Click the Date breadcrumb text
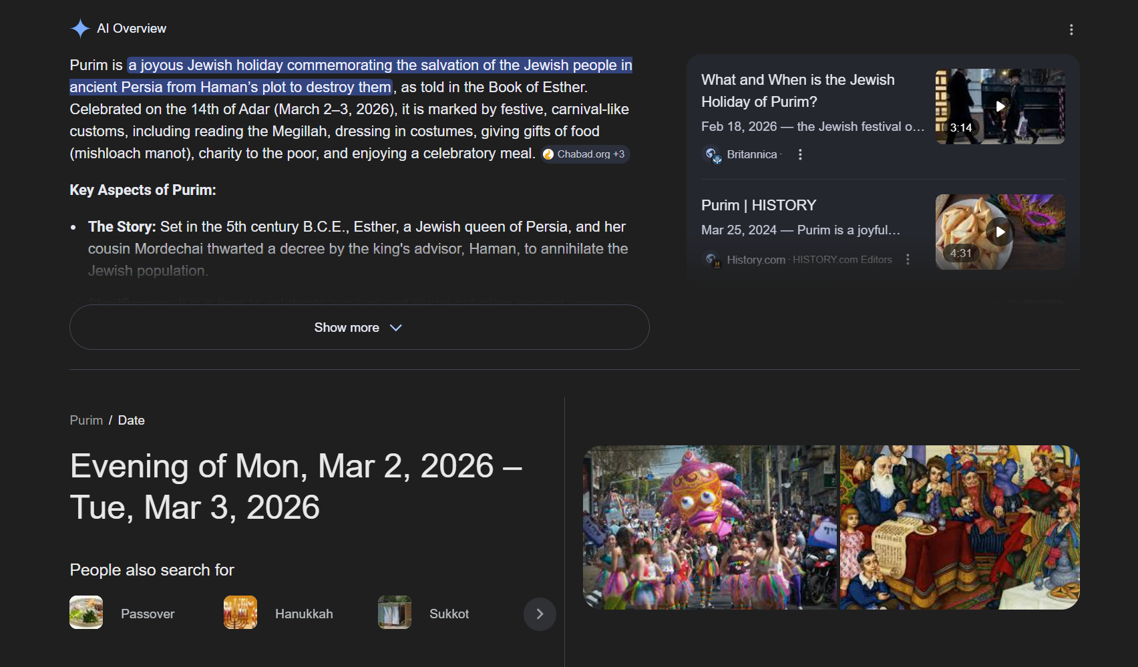This screenshot has width=1138, height=667. click(x=132, y=421)
